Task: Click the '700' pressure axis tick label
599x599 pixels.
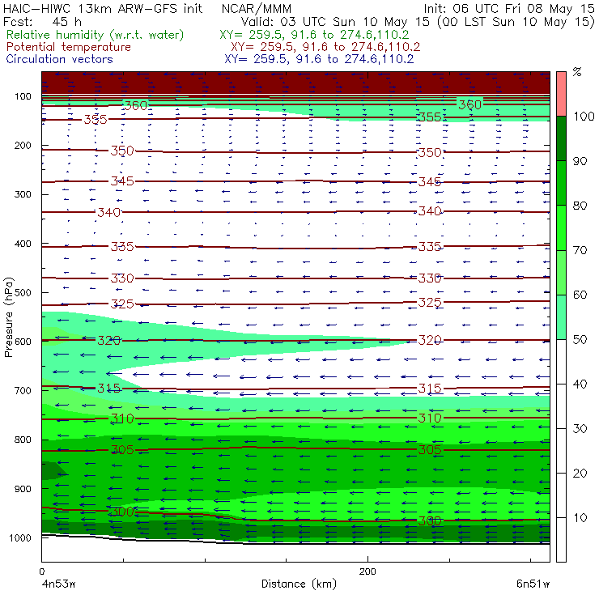Action: pyautogui.click(x=23, y=390)
